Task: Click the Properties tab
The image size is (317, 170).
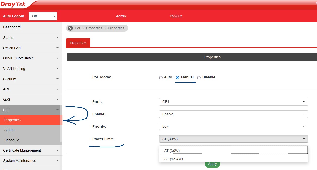Action: [78, 43]
